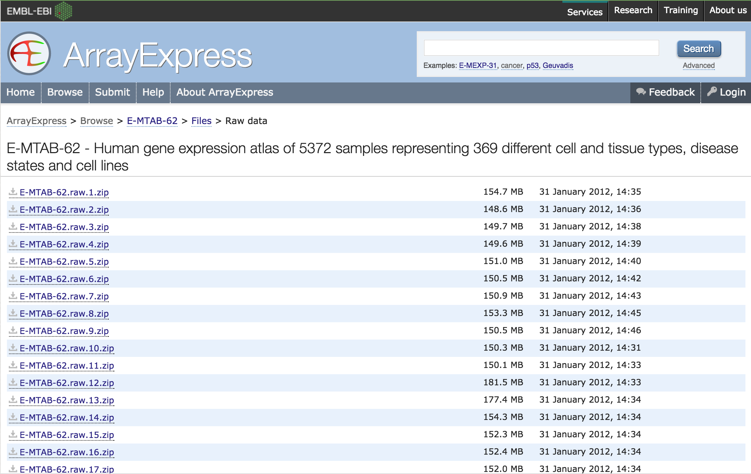Download file E-MTAB-62.raw.10.zip link
751x474 pixels.
click(67, 348)
